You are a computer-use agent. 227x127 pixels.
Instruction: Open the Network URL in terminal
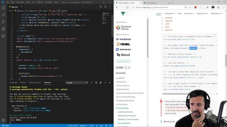37,110
